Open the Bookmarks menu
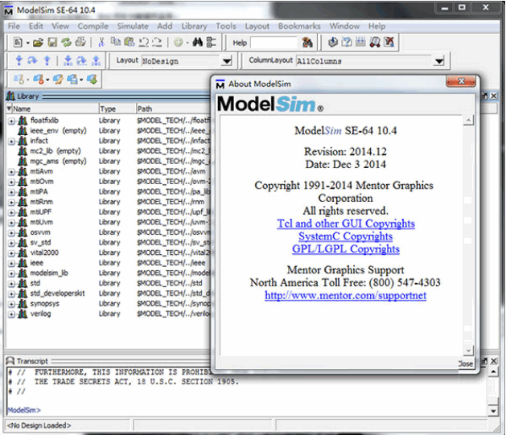506x435 pixels. coord(299,26)
